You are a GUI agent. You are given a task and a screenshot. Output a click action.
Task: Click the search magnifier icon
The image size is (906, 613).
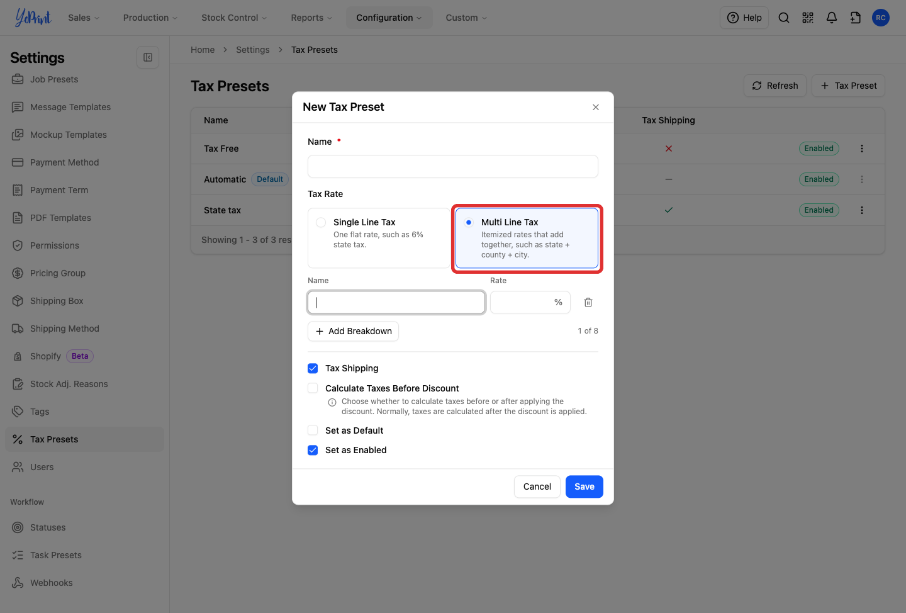(x=784, y=18)
